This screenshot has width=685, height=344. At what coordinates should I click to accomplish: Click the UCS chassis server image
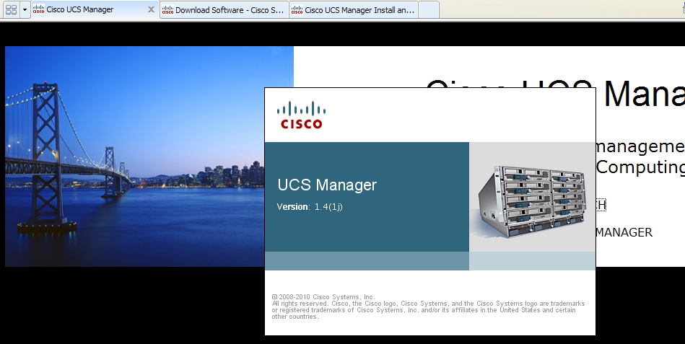click(x=532, y=202)
